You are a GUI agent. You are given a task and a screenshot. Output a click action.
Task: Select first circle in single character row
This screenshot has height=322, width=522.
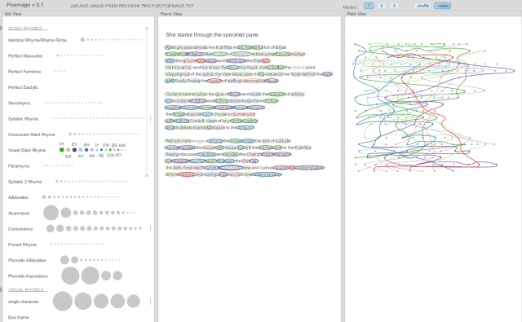(x=63, y=301)
